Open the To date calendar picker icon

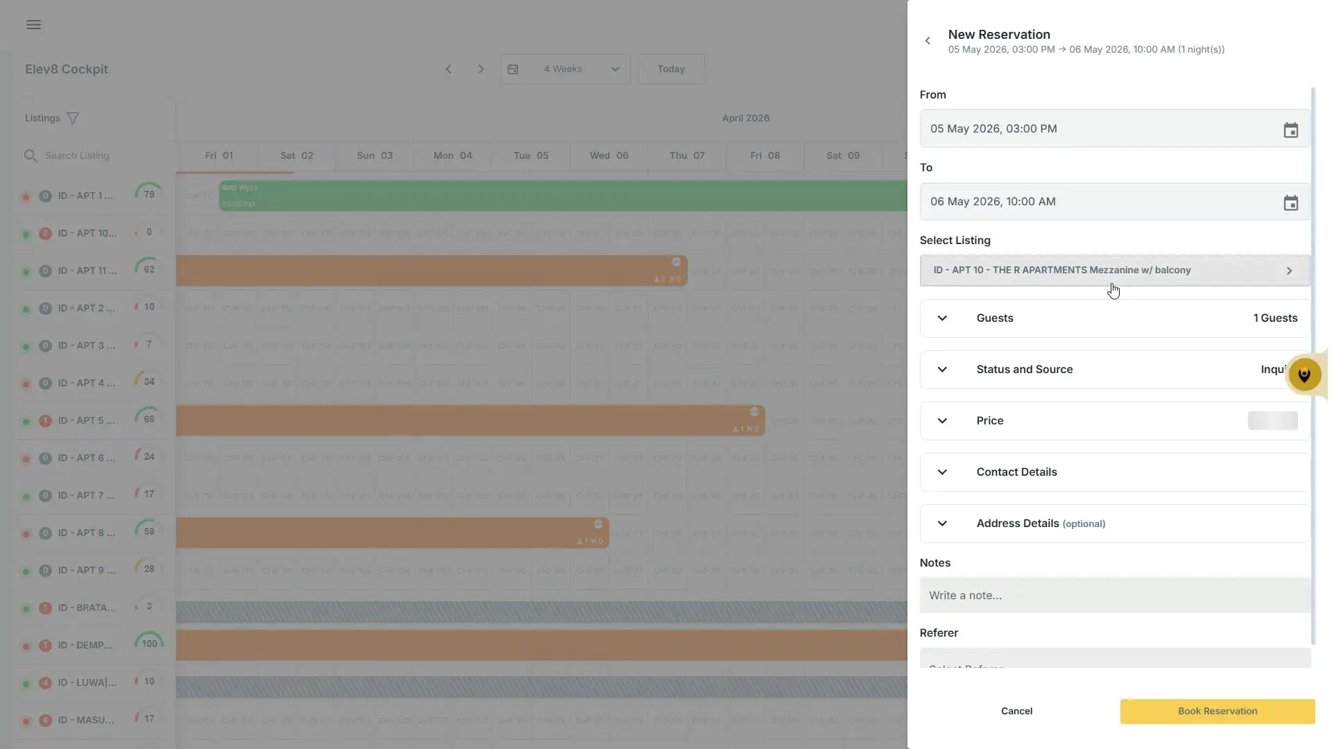1290,203
